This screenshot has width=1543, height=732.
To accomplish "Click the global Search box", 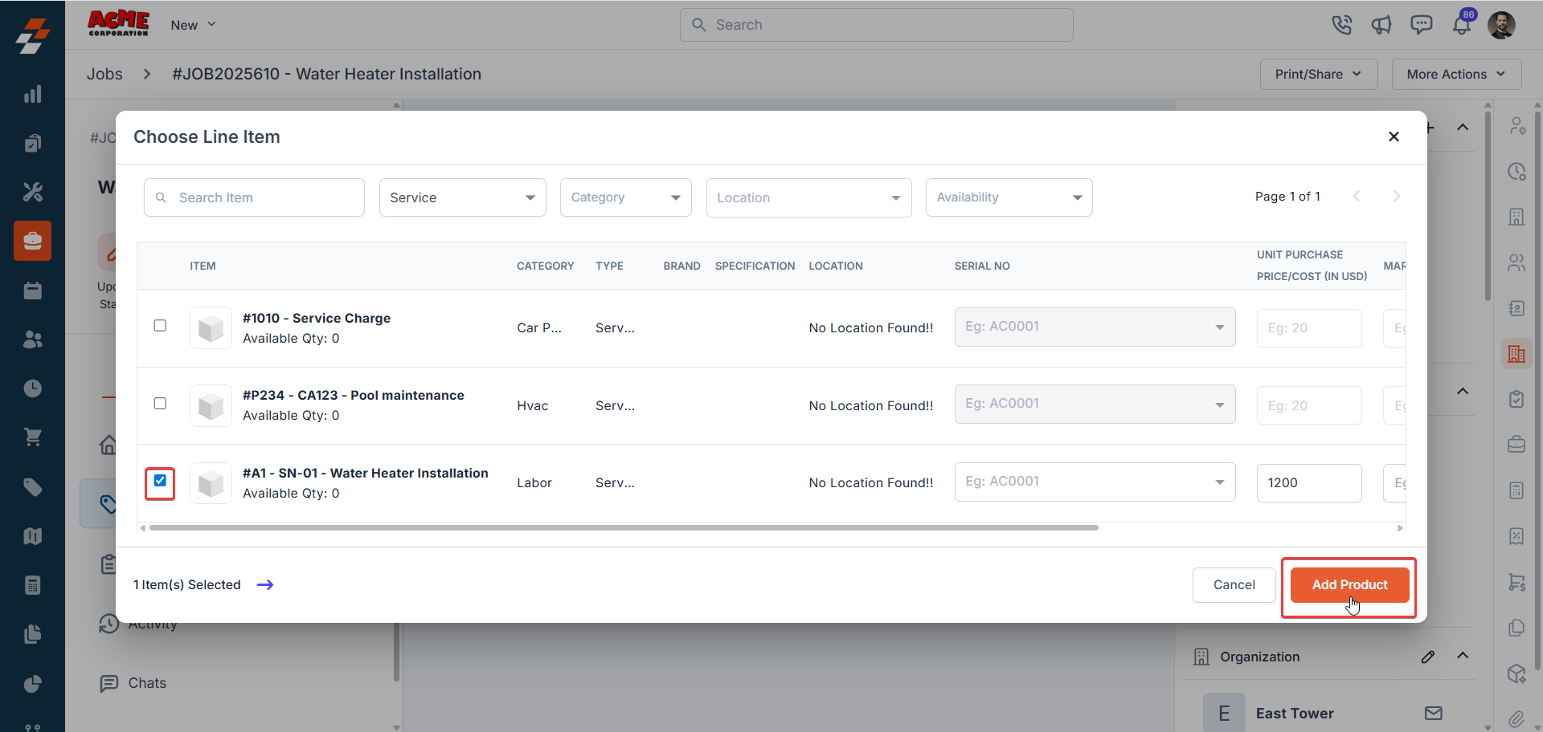I will 876,25.
